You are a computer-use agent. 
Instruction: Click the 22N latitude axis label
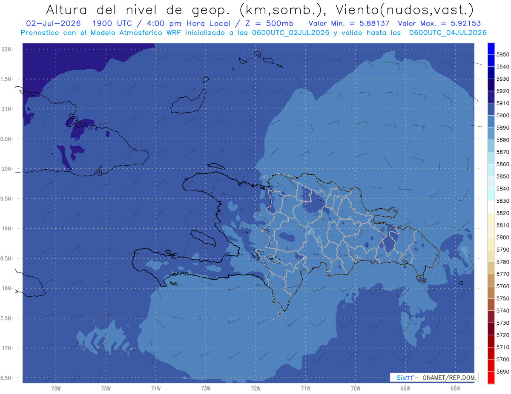pos(6,49)
